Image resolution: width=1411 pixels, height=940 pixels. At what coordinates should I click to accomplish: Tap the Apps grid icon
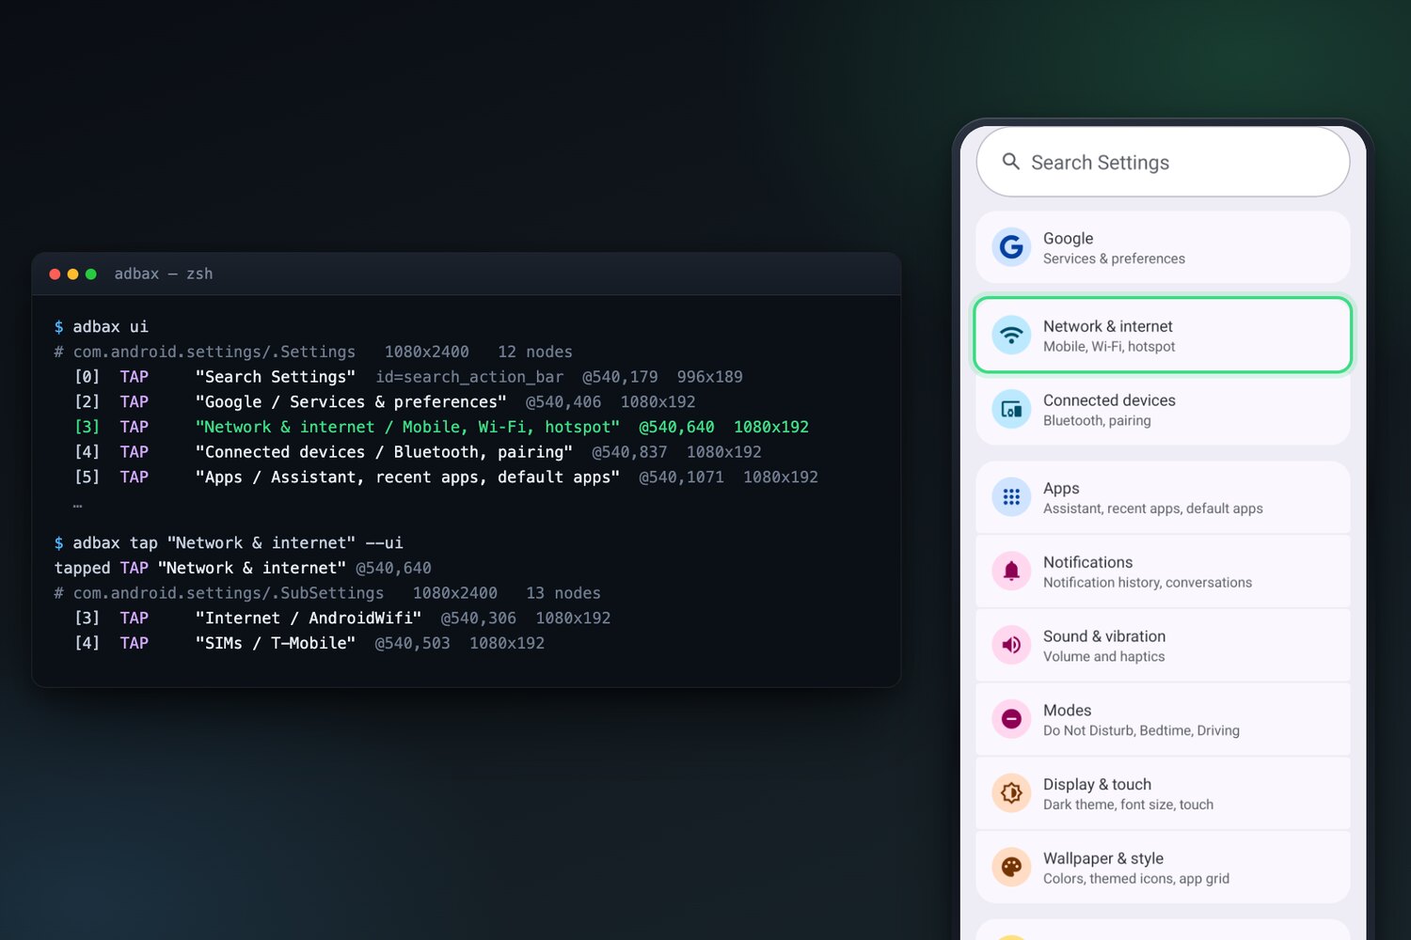click(1011, 497)
